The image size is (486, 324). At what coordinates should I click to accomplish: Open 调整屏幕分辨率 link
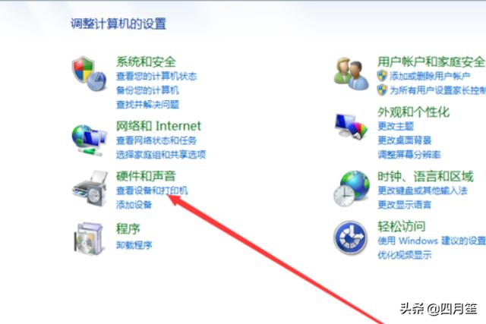[x=409, y=154]
